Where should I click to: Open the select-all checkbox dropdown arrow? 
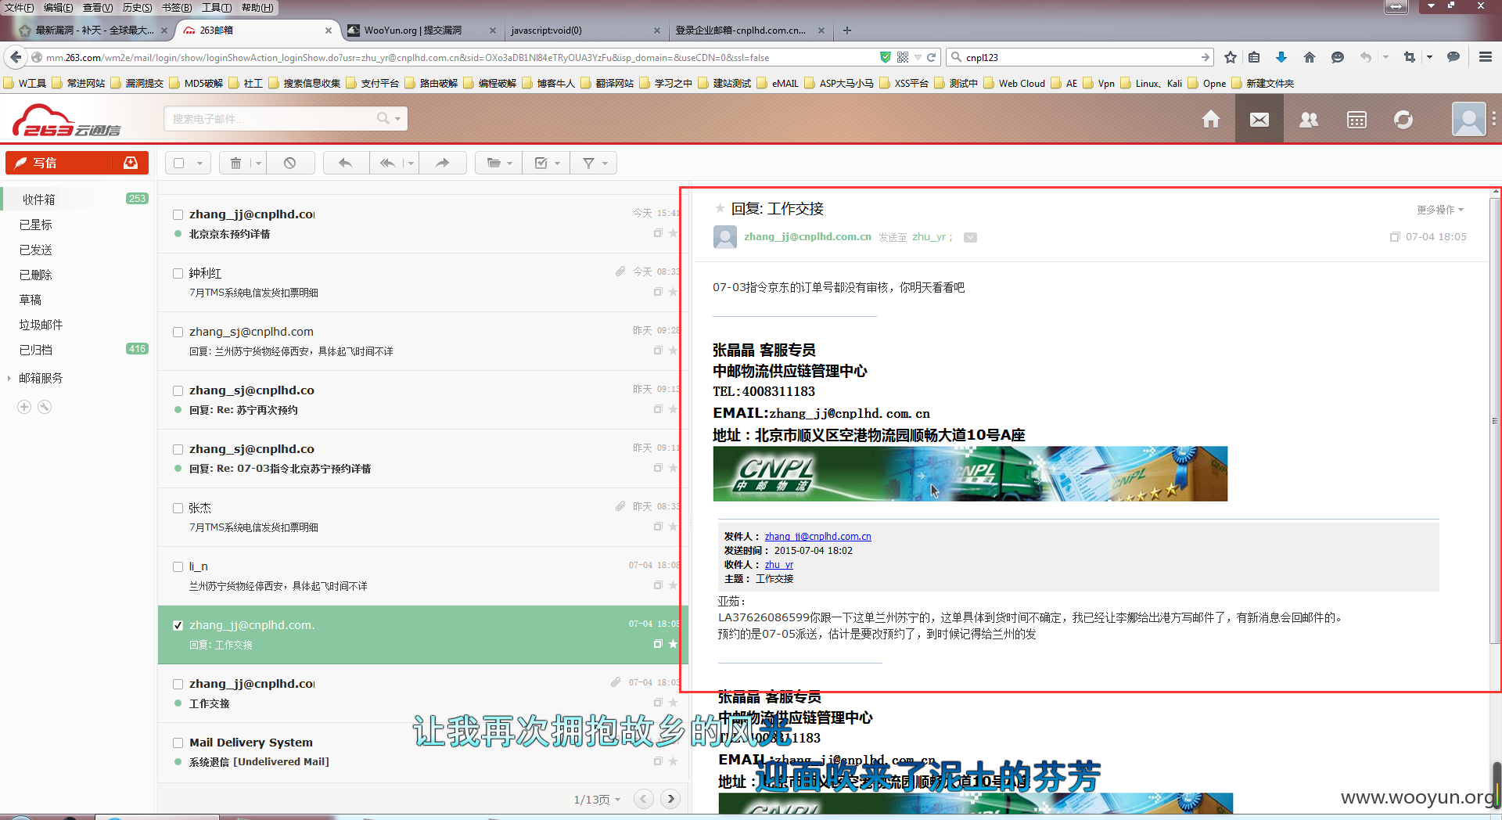pos(199,164)
